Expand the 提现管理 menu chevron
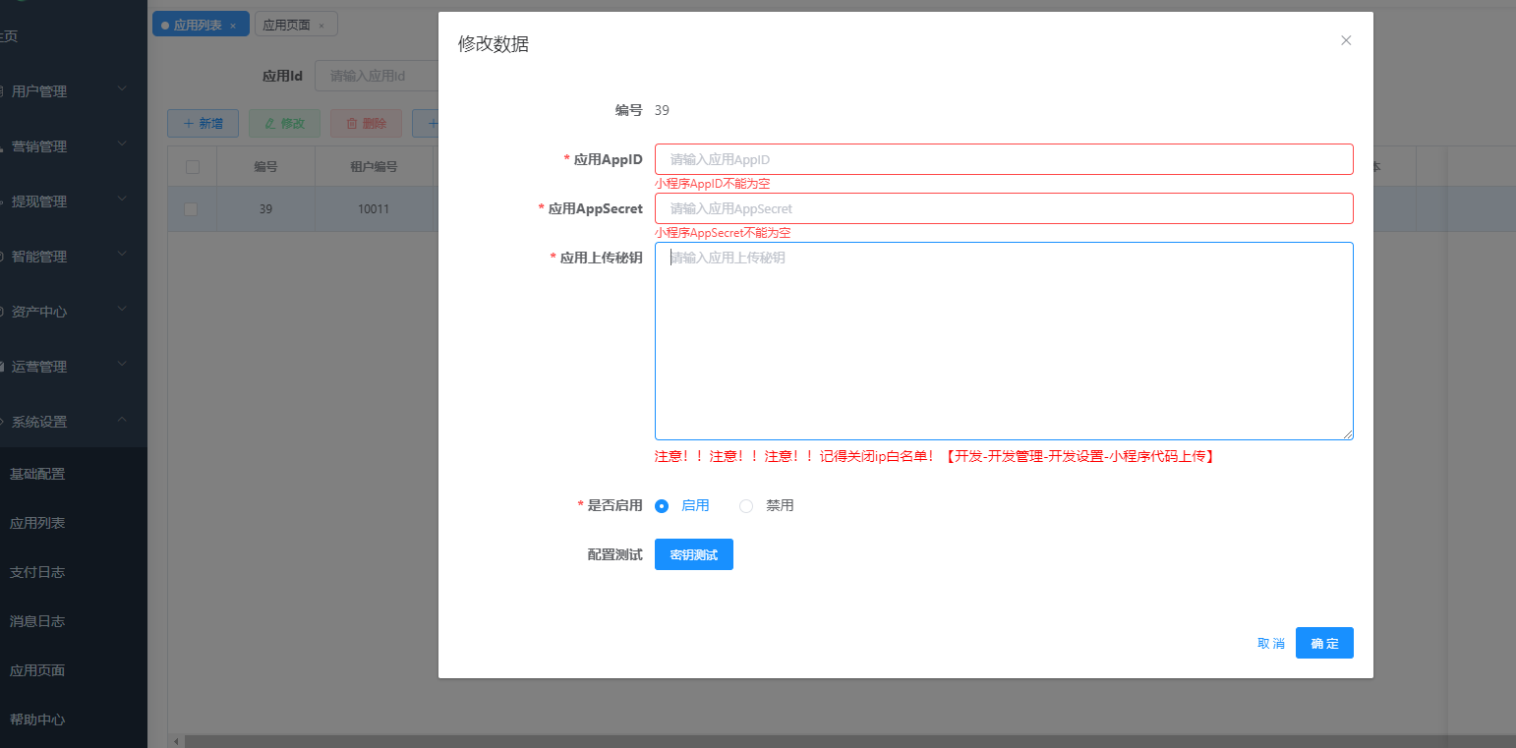The width and height of the screenshot is (1516, 748). click(x=122, y=200)
